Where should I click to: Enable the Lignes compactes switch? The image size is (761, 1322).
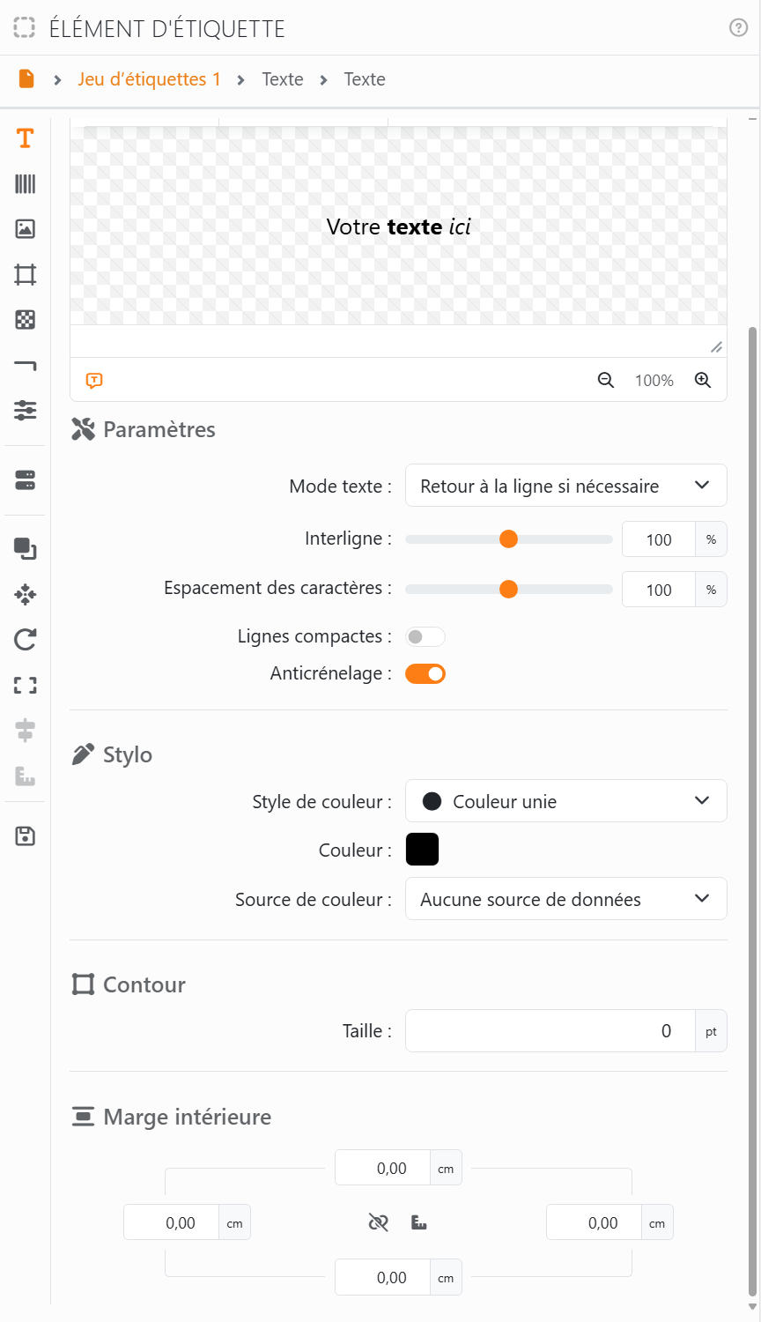coord(425,636)
